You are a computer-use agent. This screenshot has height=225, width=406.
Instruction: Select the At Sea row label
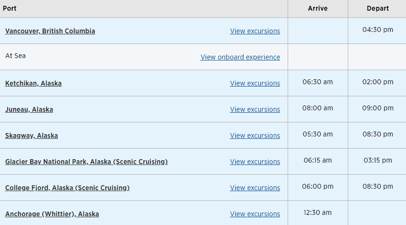click(x=16, y=56)
